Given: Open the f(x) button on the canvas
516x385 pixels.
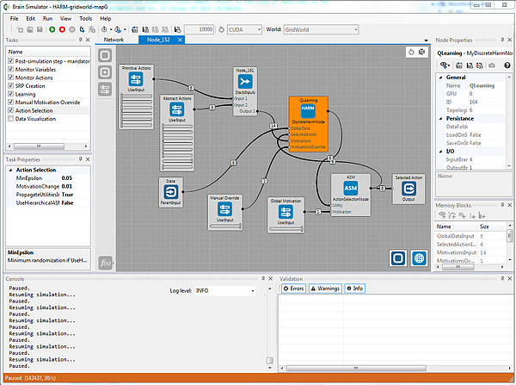Looking at the screenshot, I should 105,261.
